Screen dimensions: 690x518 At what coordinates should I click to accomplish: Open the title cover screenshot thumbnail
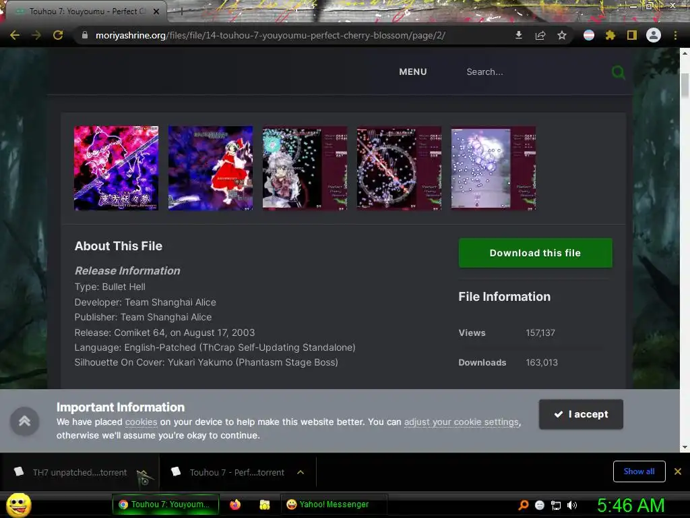click(116, 168)
